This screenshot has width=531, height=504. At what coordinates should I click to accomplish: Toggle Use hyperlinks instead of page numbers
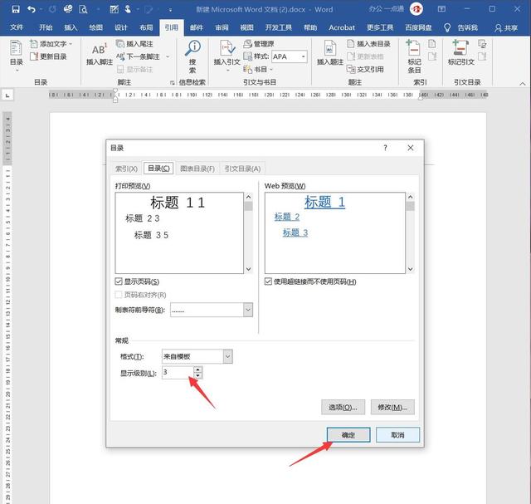(x=268, y=281)
